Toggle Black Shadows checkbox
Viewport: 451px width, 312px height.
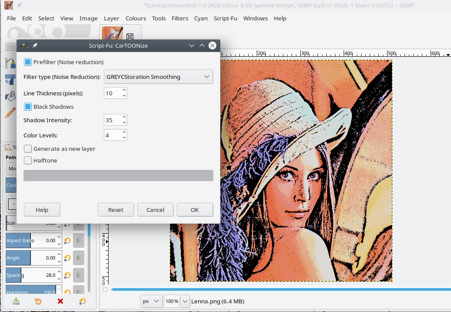28,107
